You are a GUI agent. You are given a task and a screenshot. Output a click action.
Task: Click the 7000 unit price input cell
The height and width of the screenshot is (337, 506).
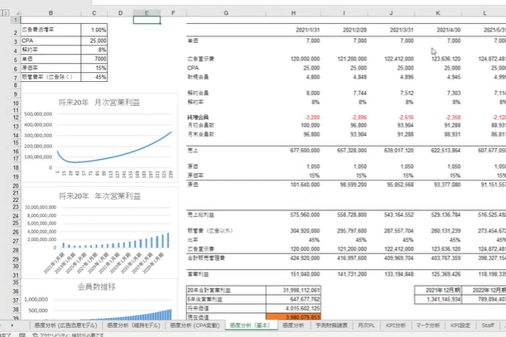[x=94, y=59]
